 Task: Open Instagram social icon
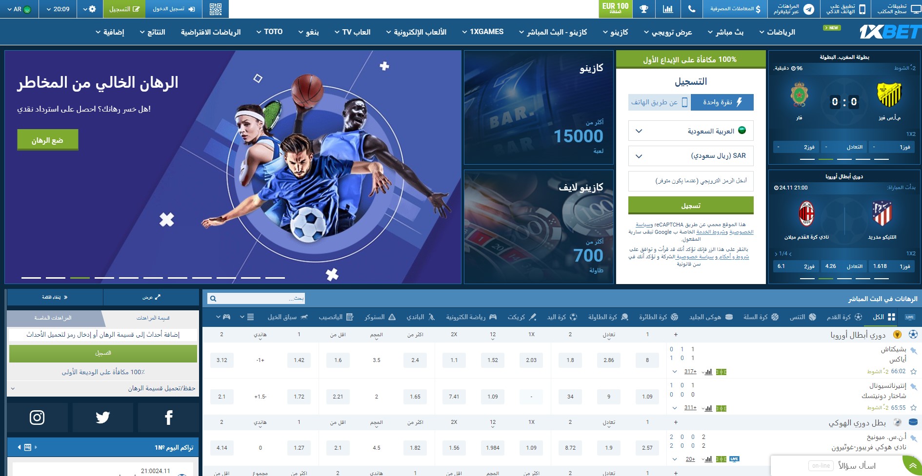(x=37, y=418)
